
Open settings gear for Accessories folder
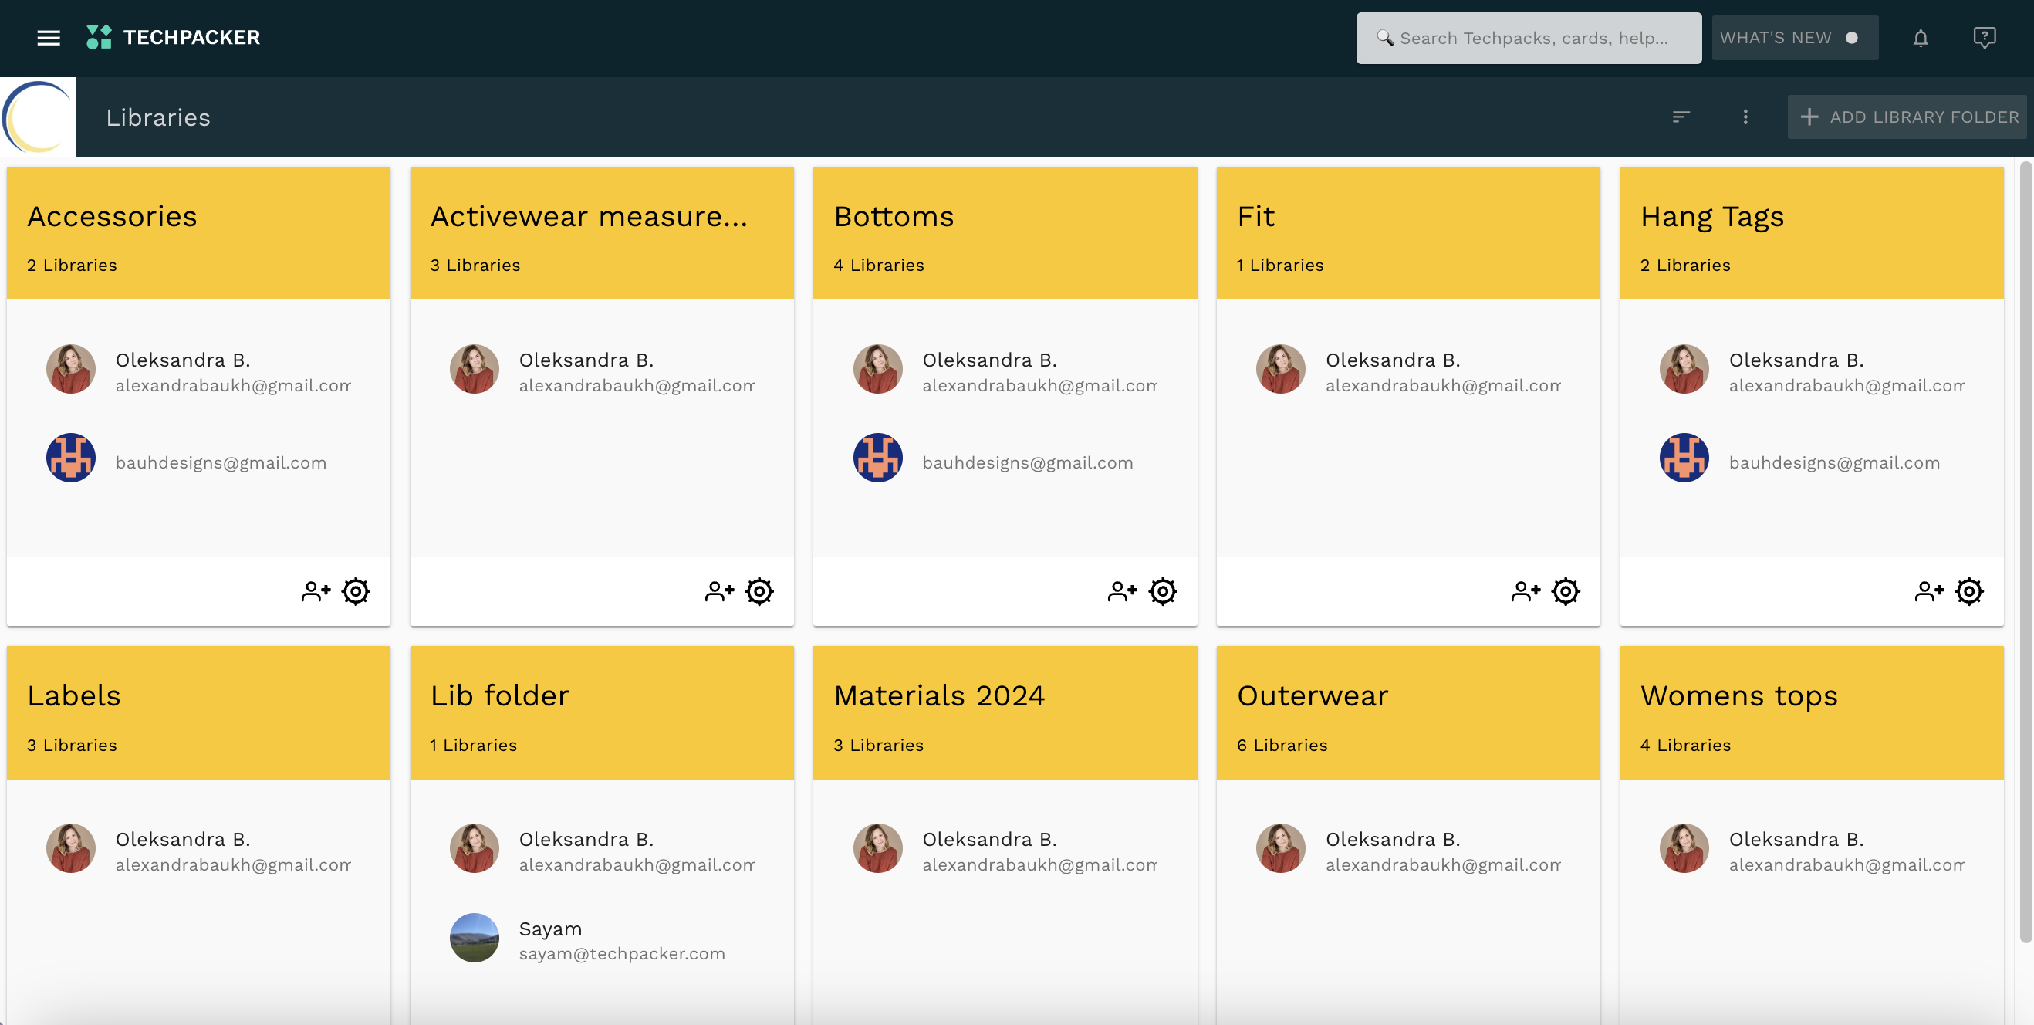356,590
